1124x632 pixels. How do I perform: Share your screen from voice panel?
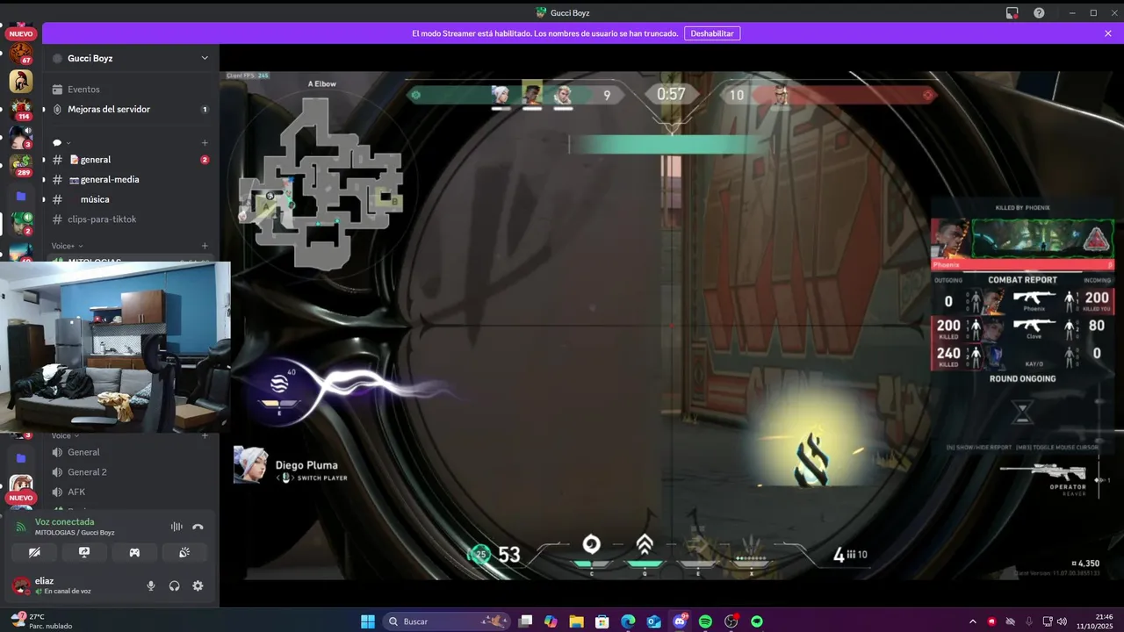click(84, 552)
